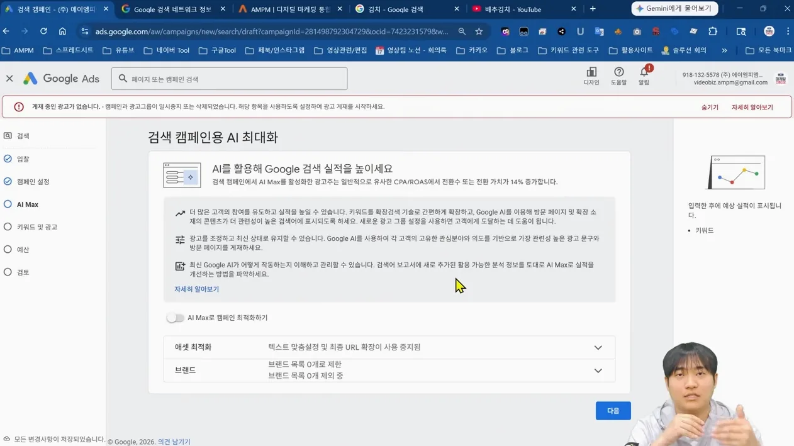Open the 모든 북마크 folder
The image size is (794, 446).
click(768, 50)
